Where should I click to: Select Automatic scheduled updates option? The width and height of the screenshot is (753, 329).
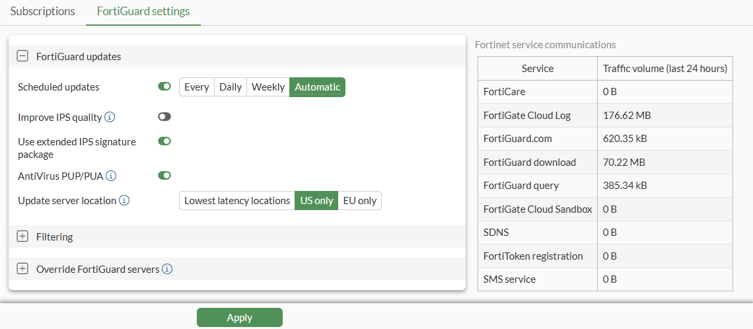tap(317, 87)
